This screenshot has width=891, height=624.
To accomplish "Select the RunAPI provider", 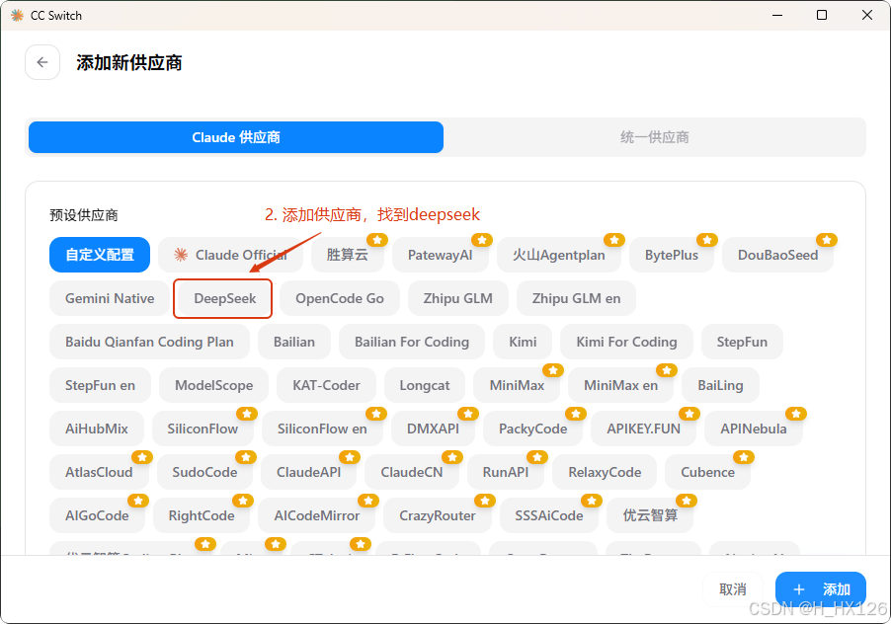I will [505, 472].
